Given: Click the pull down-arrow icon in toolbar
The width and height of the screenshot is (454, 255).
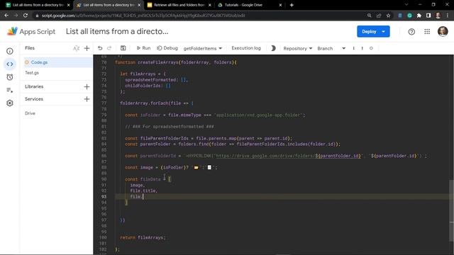Looking at the screenshot, I should (353, 48).
